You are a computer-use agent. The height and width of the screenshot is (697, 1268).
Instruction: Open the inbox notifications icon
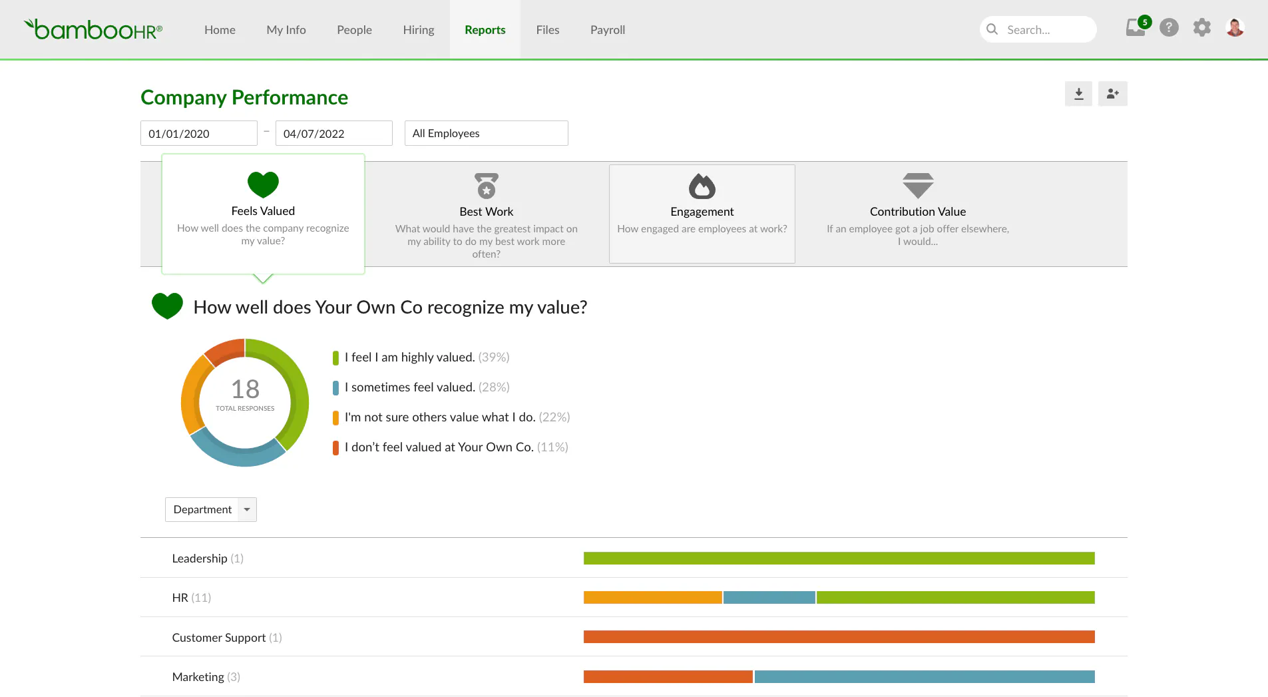[x=1136, y=28]
